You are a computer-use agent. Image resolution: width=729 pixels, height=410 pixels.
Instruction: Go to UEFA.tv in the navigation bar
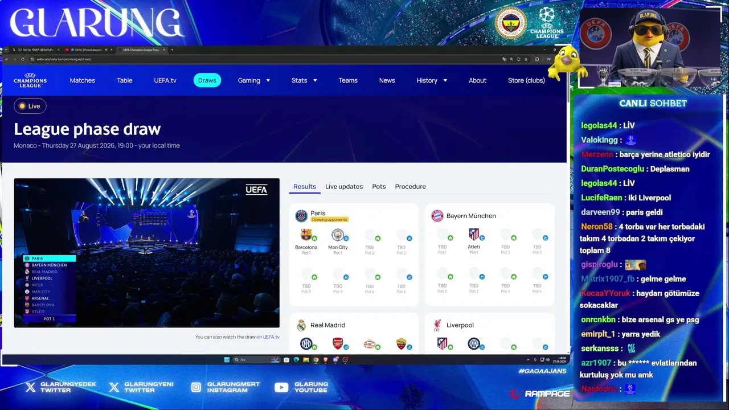(x=165, y=80)
